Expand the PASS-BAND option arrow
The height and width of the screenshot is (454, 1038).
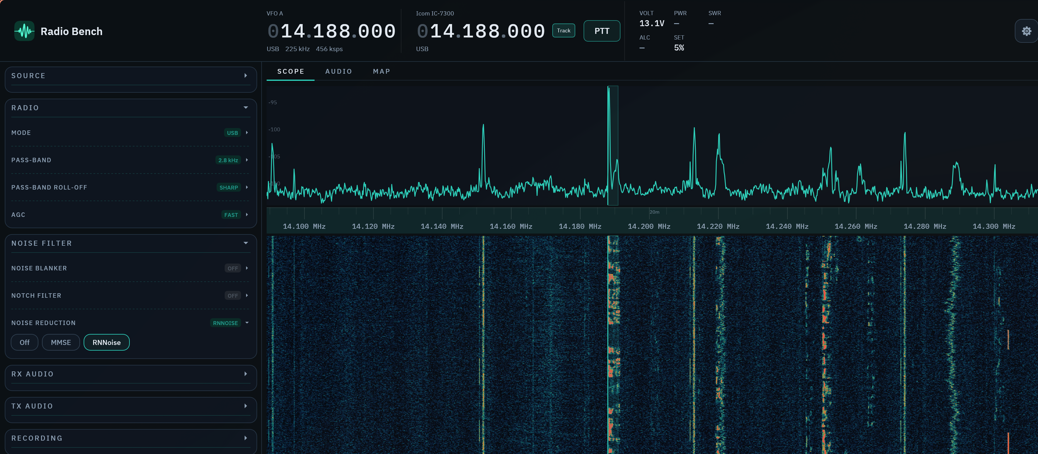[x=247, y=160]
